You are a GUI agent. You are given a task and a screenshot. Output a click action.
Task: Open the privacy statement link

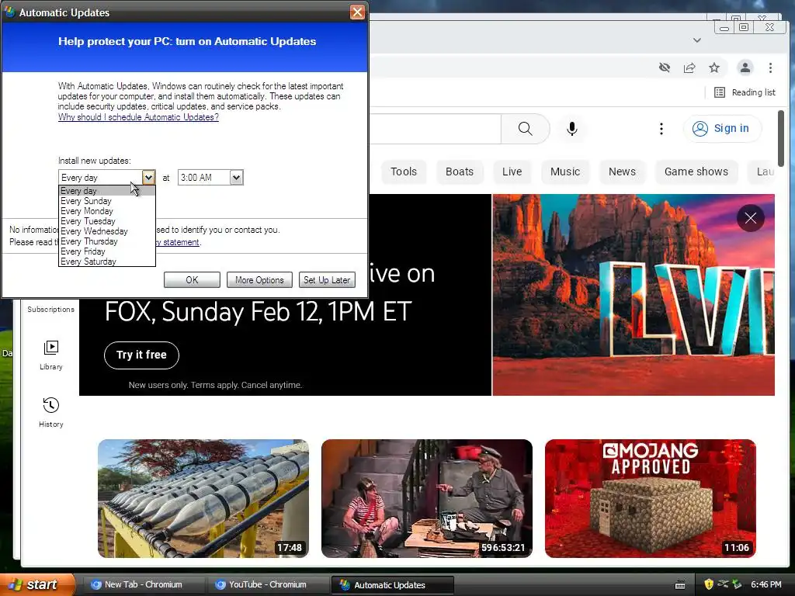click(x=178, y=242)
